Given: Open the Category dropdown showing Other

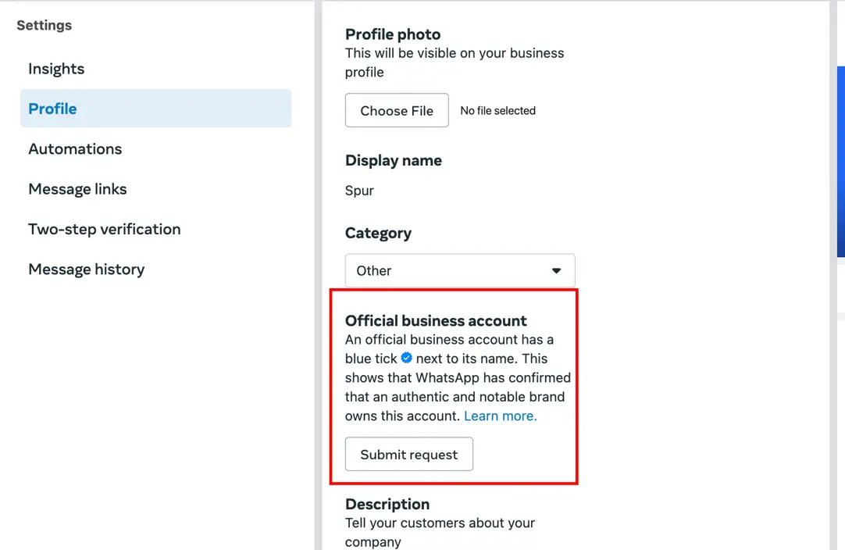Looking at the screenshot, I should coord(459,271).
